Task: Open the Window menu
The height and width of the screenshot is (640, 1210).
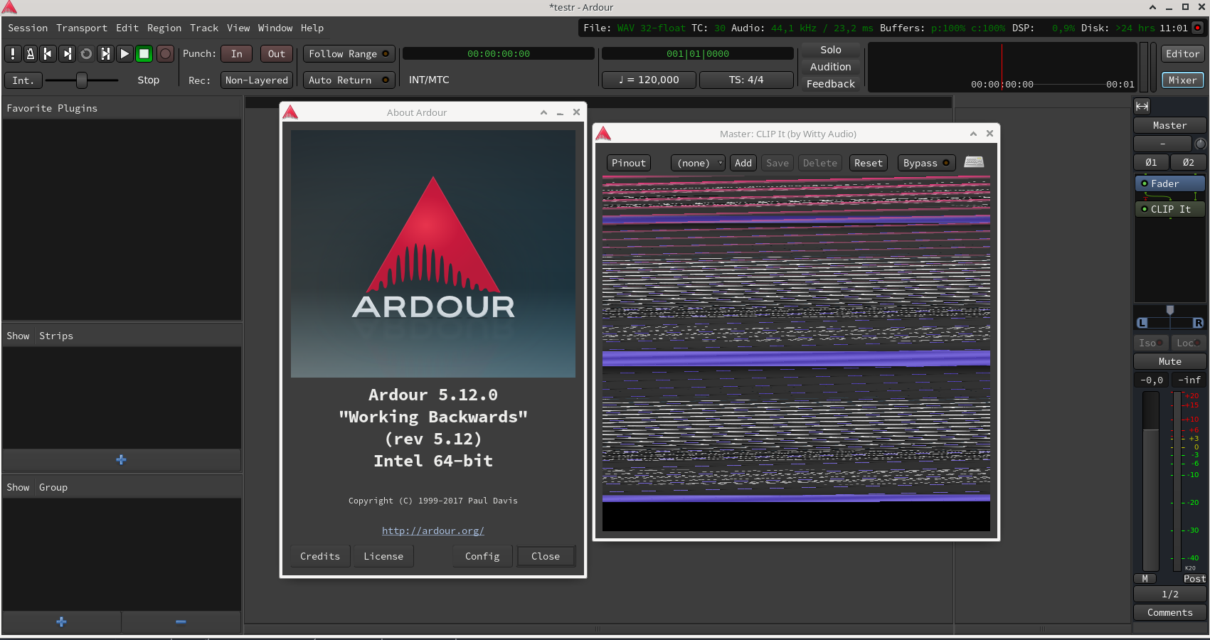Action: tap(275, 28)
